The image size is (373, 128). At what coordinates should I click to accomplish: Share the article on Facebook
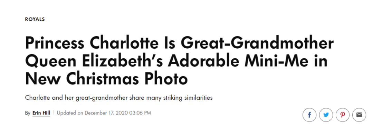[x=309, y=115]
